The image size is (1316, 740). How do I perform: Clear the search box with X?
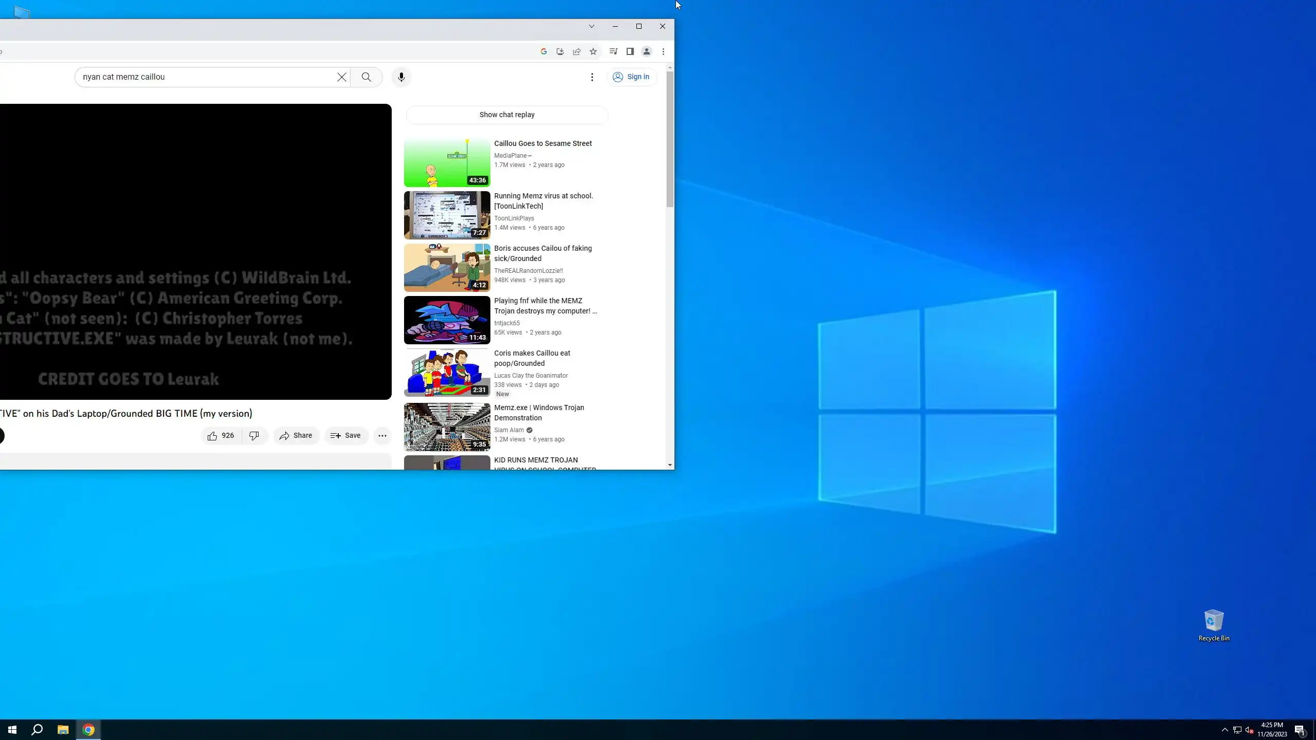[x=341, y=77]
